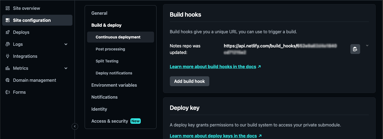
Task: Open Access & security settings
Action: coord(110,121)
